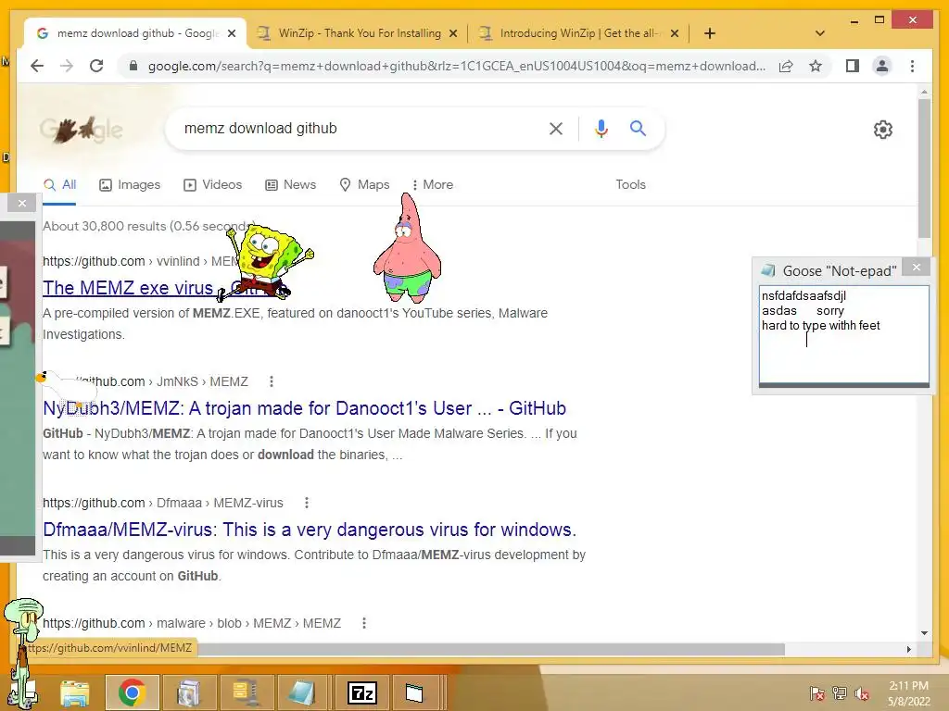Close the Goose Not-epad window
The image size is (949, 711).
point(917,268)
